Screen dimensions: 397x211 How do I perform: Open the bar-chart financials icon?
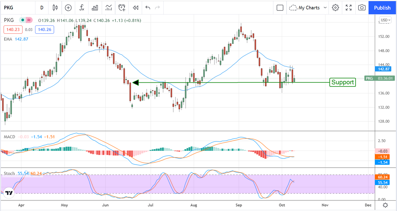pyautogui.click(x=95, y=7)
